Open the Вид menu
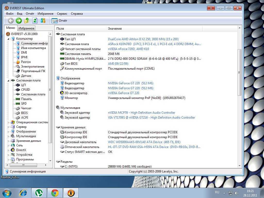 point(20,14)
